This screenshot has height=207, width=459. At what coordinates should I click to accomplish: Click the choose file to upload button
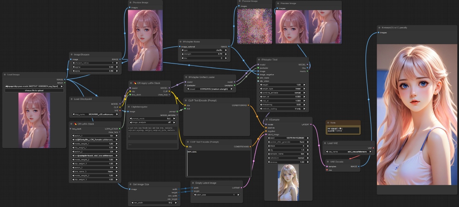click(x=34, y=90)
